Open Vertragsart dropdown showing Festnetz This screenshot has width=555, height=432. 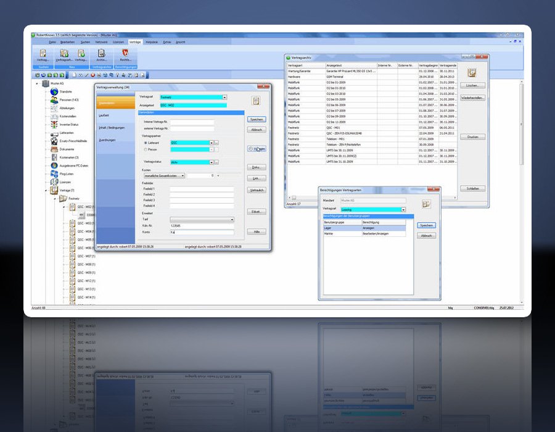point(224,97)
